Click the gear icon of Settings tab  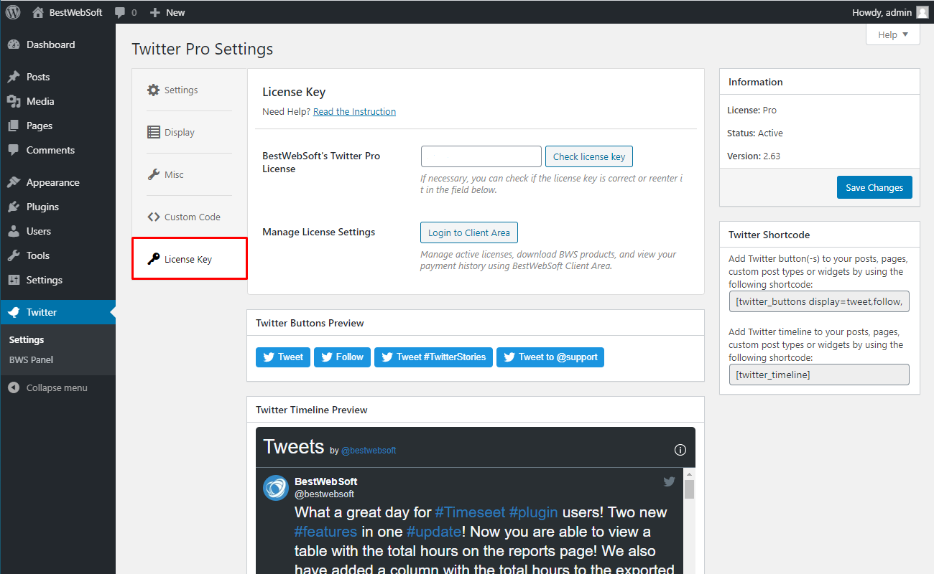(153, 90)
